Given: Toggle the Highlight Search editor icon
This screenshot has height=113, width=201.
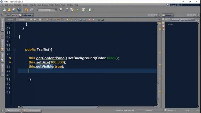Looking at the screenshot, I should click(58, 19).
